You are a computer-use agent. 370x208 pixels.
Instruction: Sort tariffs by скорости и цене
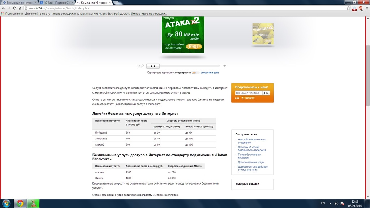click(210, 73)
